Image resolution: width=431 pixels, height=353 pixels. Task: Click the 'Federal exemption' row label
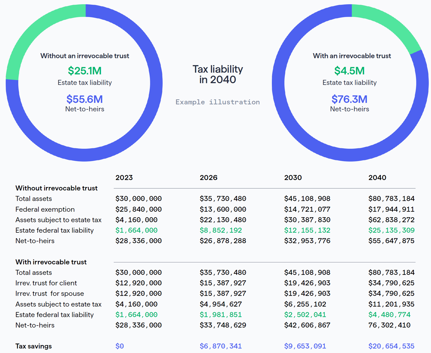45,210
